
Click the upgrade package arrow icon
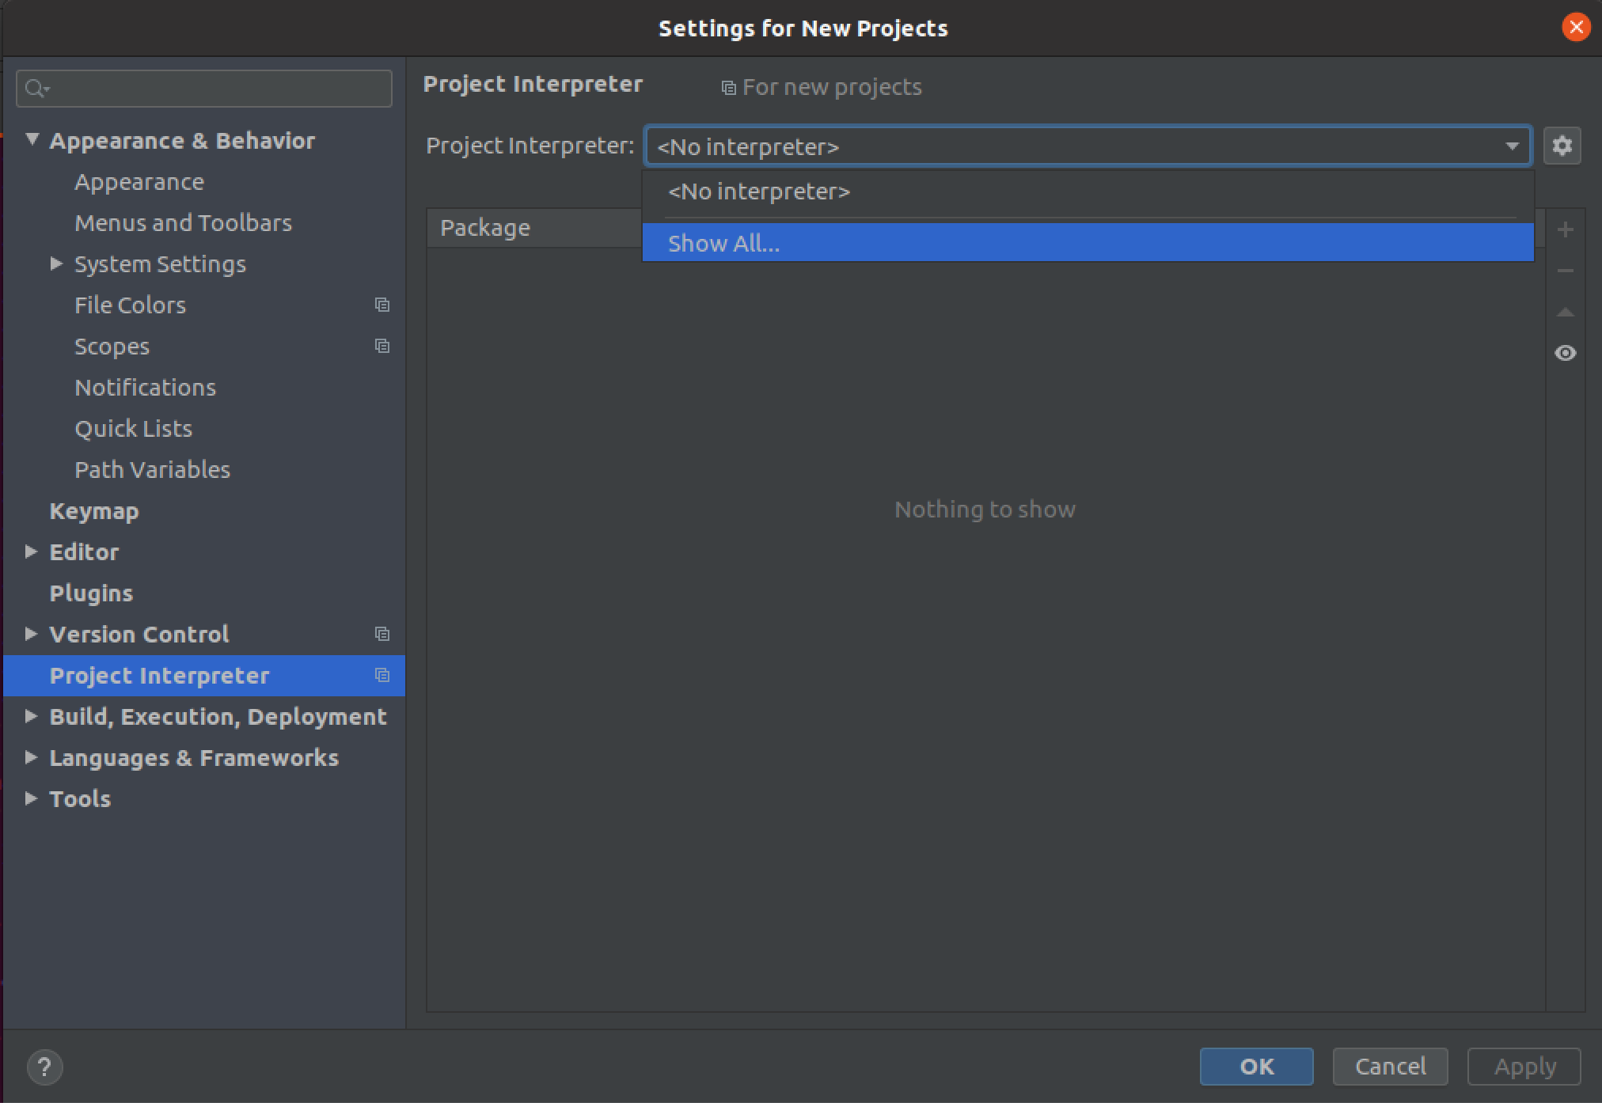click(x=1565, y=312)
